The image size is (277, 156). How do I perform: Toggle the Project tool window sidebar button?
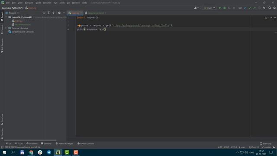(x=2, y=16)
